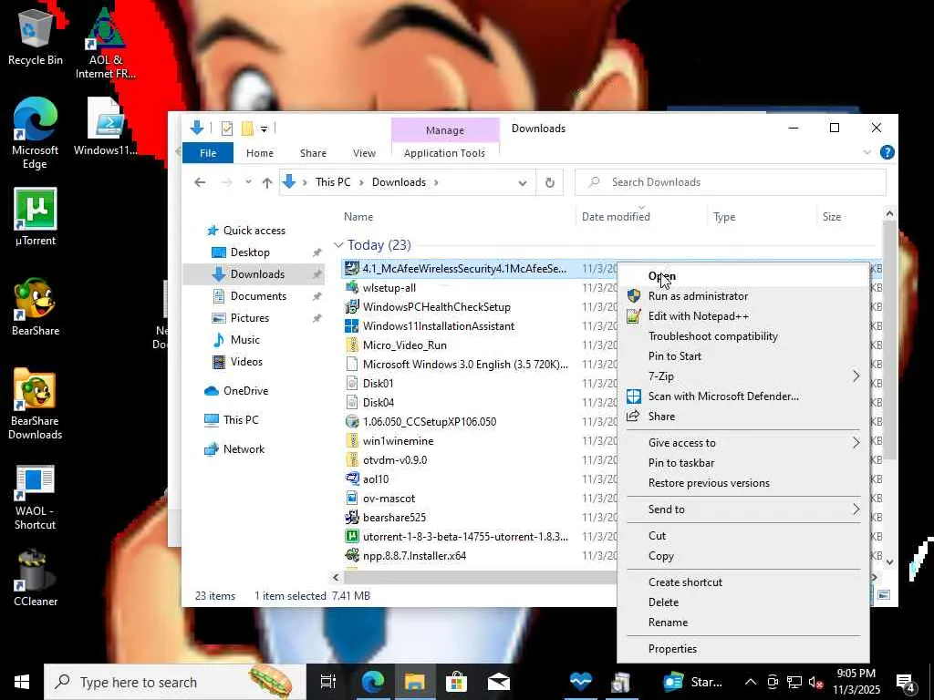Expand the ribbon chevron
Image resolution: width=934 pixels, height=700 pixels.
tap(867, 152)
